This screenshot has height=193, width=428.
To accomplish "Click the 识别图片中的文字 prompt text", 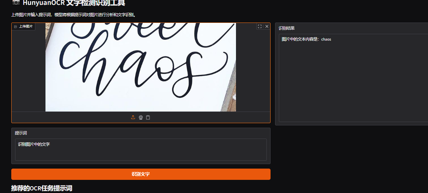I will pyautogui.click(x=34, y=144).
